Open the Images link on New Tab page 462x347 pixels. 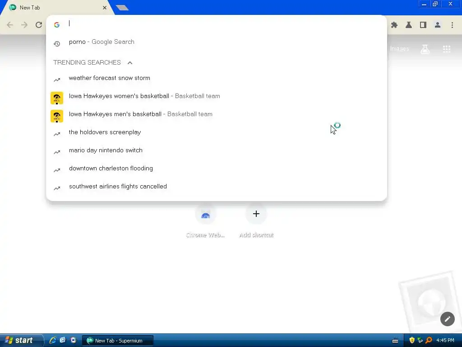[x=399, y=49]
